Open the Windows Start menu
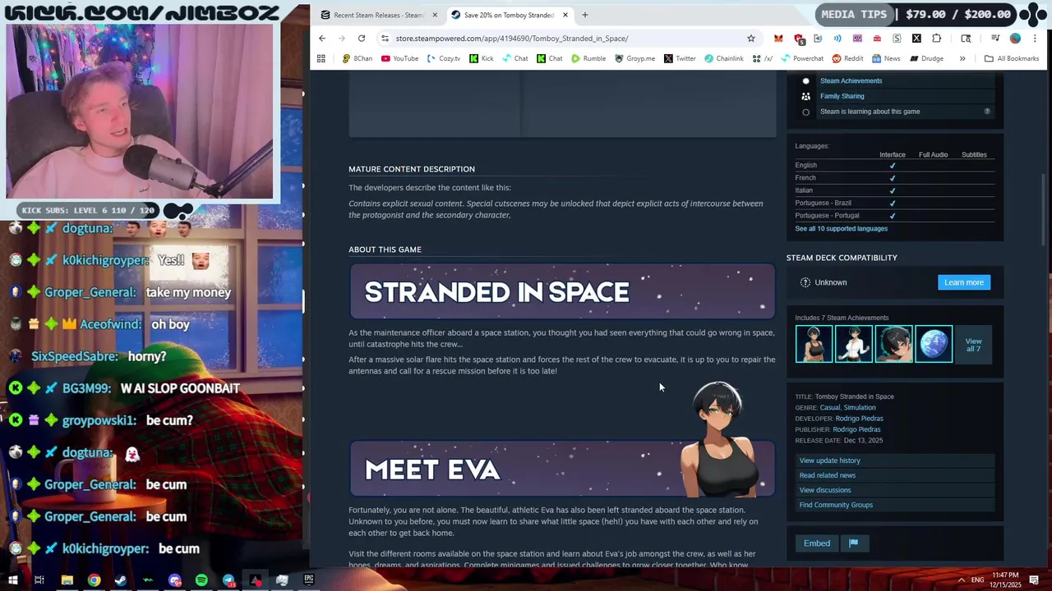 13,580
